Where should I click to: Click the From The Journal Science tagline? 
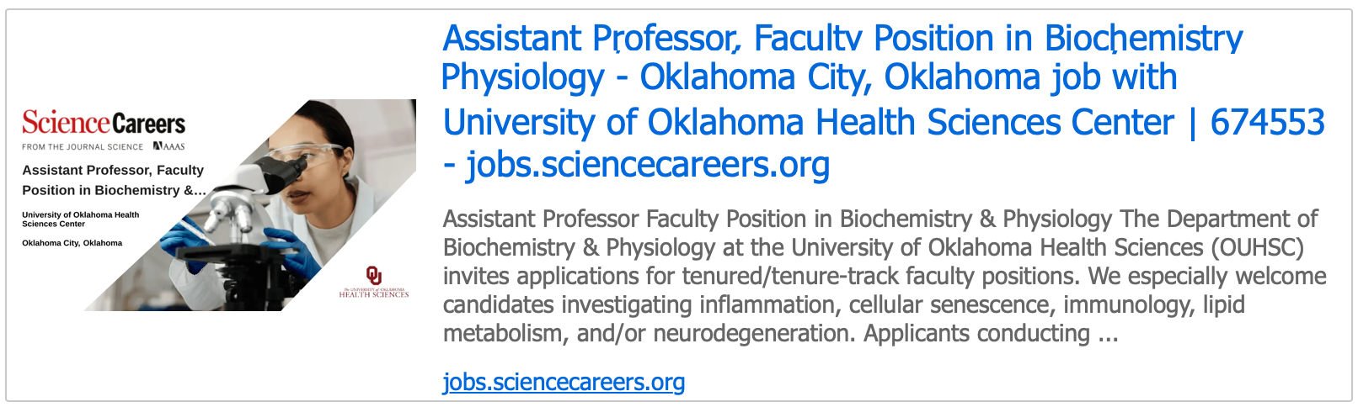click(x=83, y=146)
